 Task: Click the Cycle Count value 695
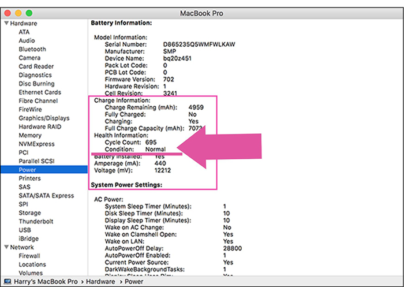tap(151, 142)
